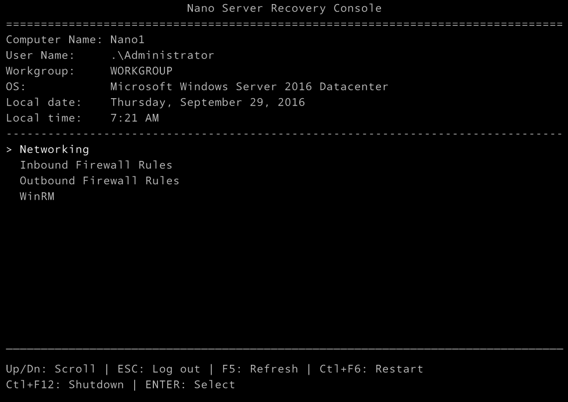Click the OS version text
Viewport: 568px width, 402px height.
(249, 87)
